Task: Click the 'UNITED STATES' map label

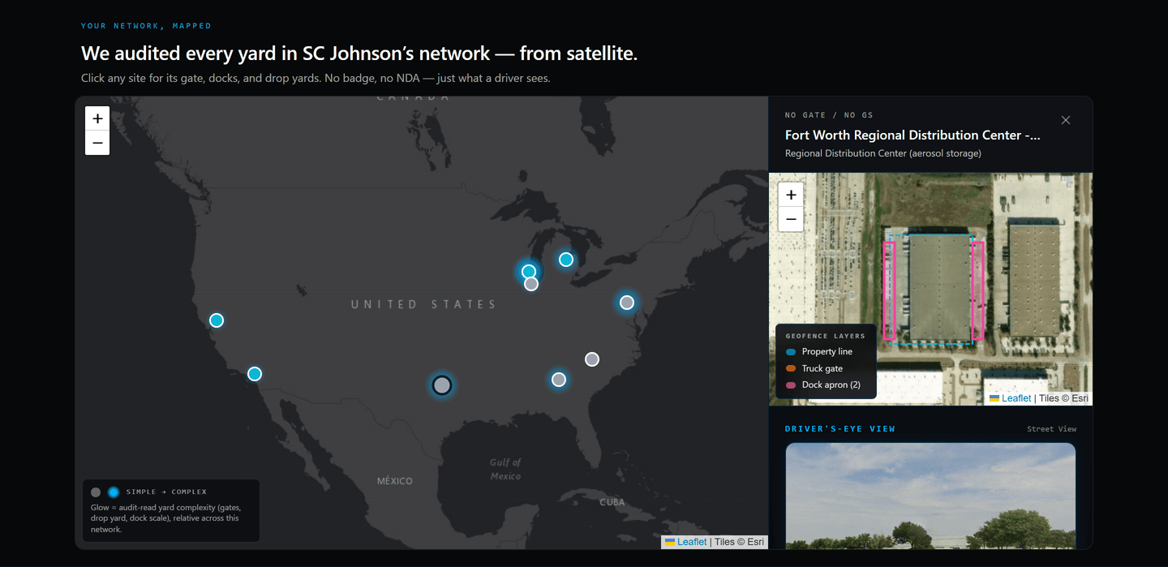Action: click(423, 304)
